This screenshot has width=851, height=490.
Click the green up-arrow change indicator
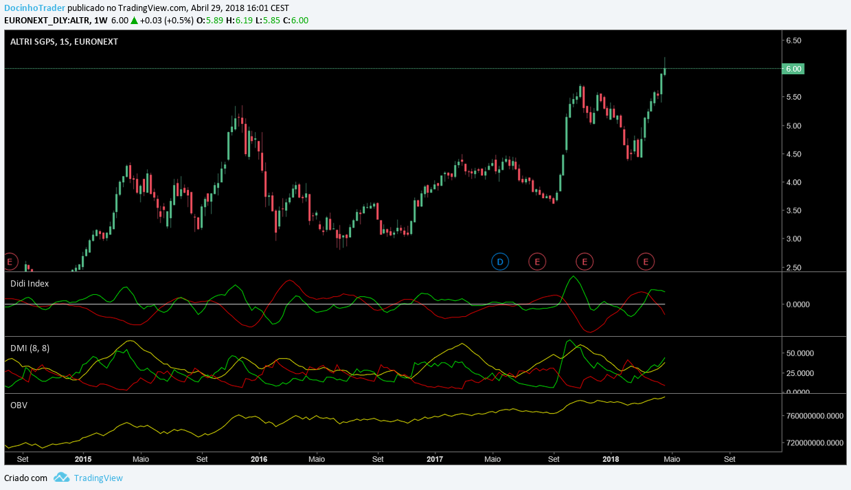(x=135, y=20)
